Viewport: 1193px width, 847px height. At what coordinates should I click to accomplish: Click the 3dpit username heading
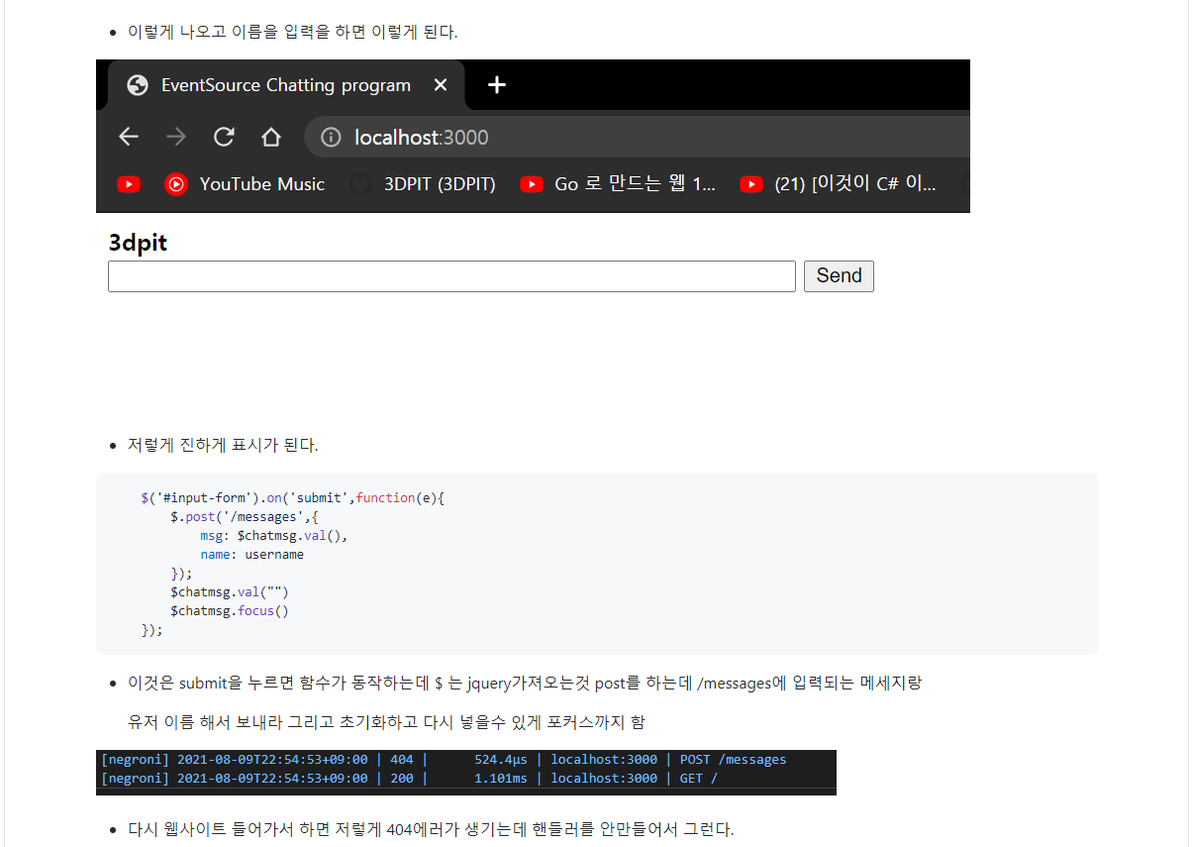point(138,243)
